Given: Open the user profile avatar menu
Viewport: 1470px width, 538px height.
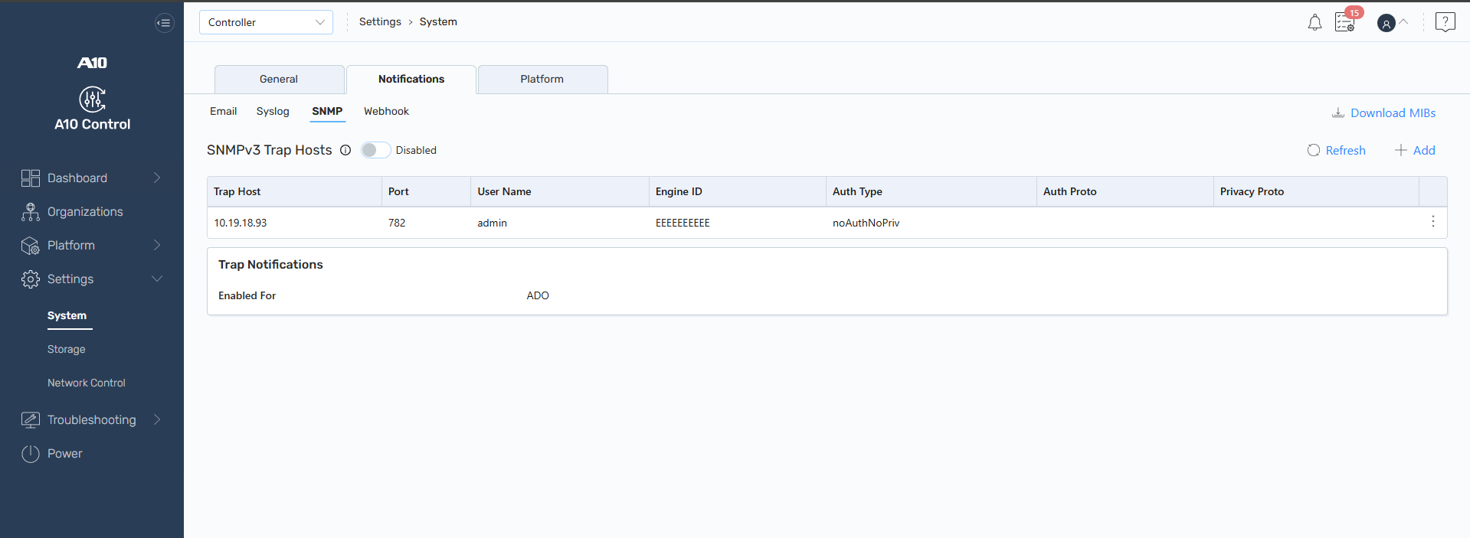Looking at the screenshot, I should click(x=1386, y=23).
